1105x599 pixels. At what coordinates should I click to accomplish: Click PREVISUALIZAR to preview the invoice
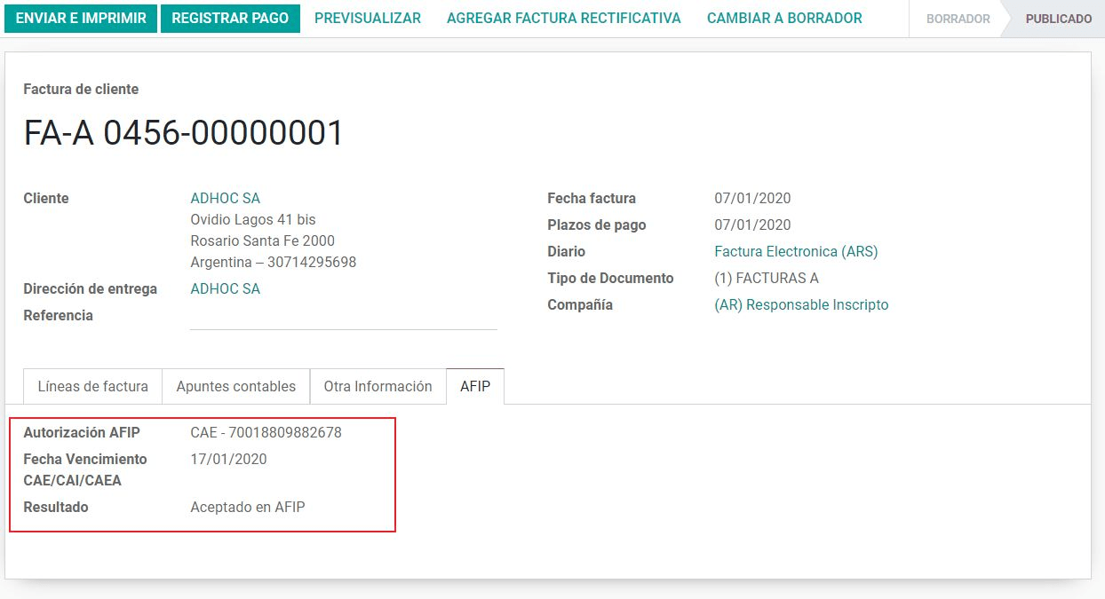click(x=367, y=17)
